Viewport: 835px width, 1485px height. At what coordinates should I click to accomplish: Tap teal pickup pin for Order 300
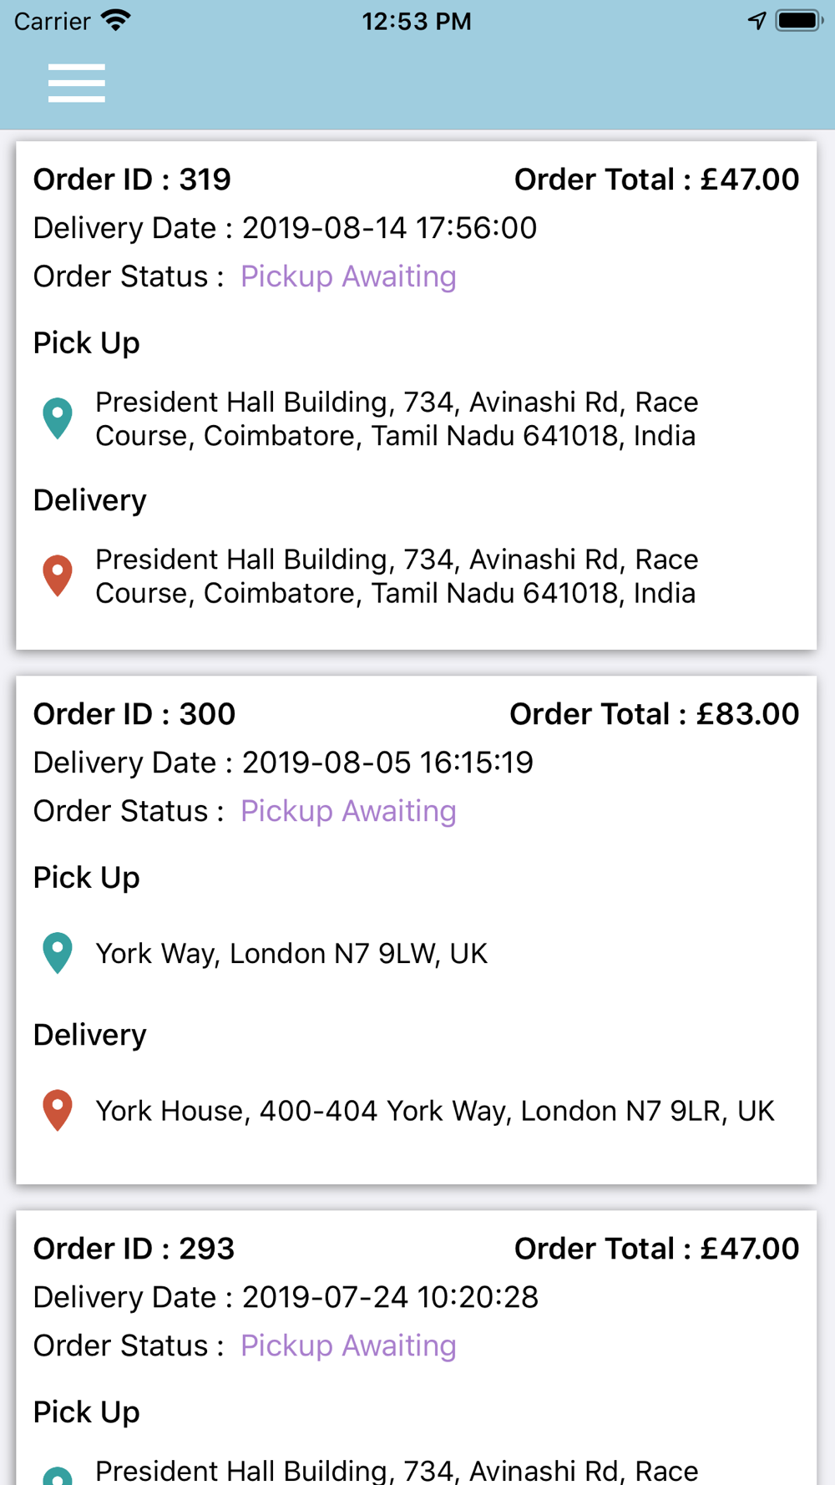(58, 953)
